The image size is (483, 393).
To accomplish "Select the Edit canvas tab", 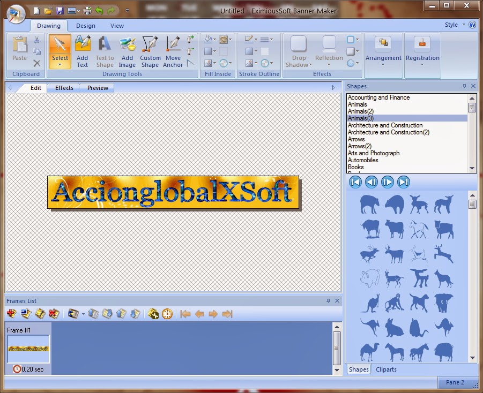I will pyautogui.click(x=36, y=88).
